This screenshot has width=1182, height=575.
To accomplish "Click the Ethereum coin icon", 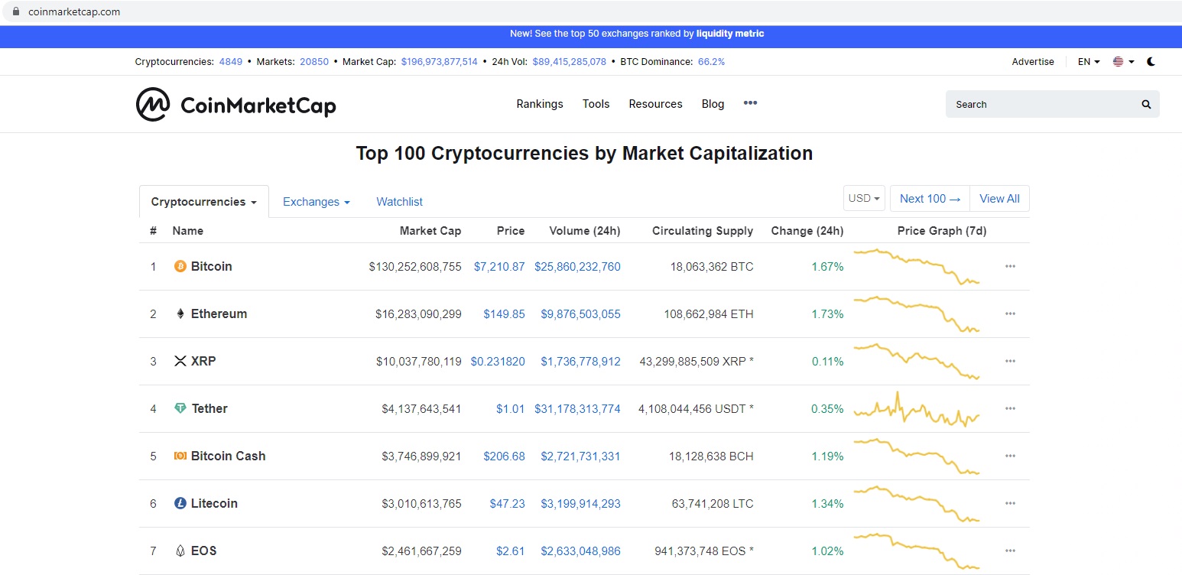I will point(180,313).
